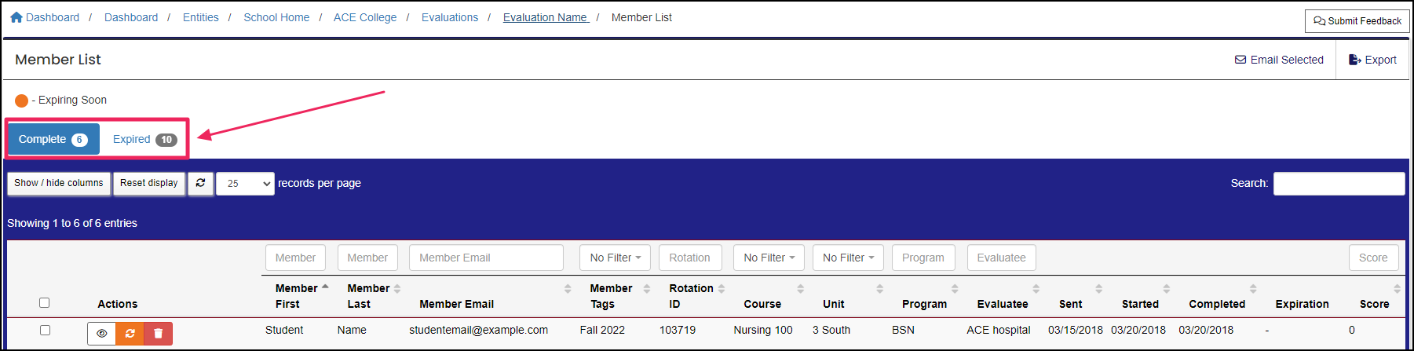Viewport: 1414px width, 351px height.
Task: Click the home icon beside Dashboard breadcrumb
Action: (x=16, y=17)
